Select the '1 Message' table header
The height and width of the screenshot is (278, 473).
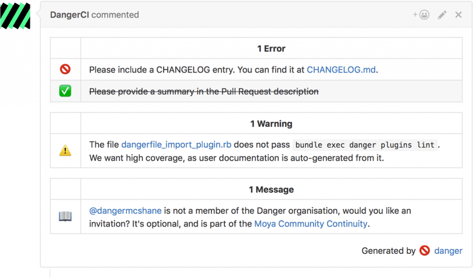[271, 189]
